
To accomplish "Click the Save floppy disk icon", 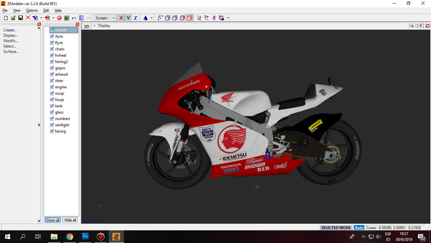I will [21, 18].
